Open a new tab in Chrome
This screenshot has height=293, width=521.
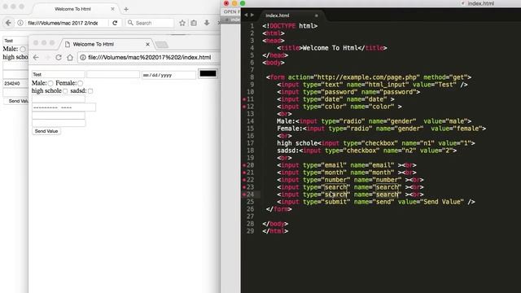tap(162, 45)
